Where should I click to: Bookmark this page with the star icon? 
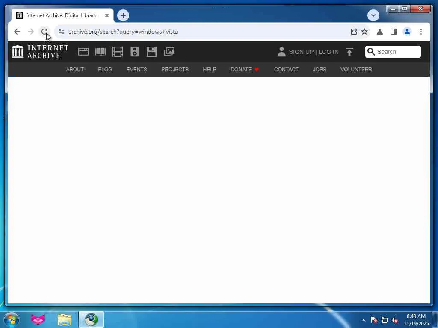point(364,32)
